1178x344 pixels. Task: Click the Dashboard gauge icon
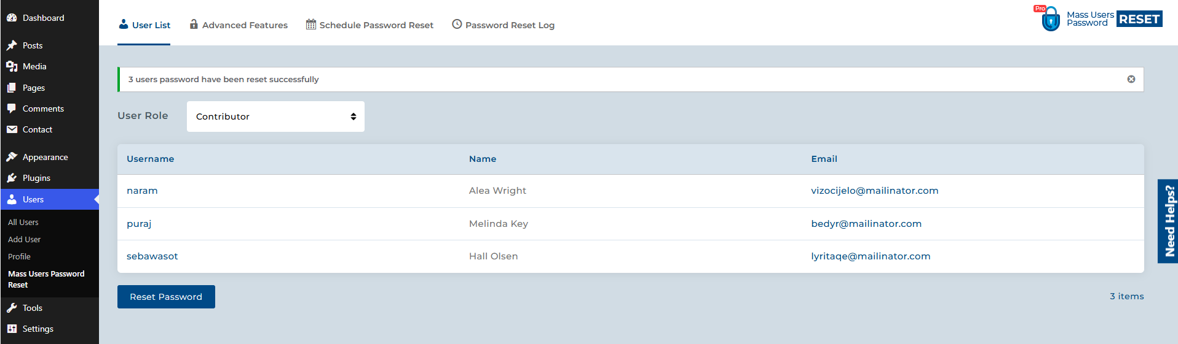click(12, 18)
